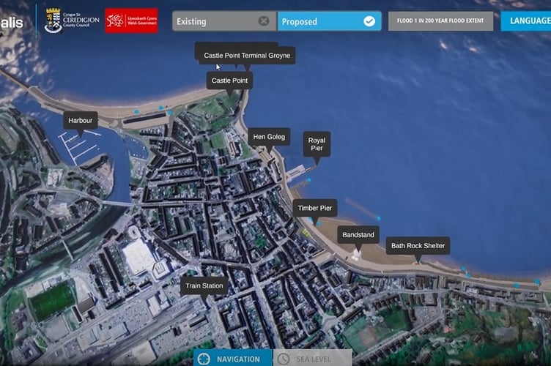
Task: Select the Timber Pier map label
Action: (315, 208)
